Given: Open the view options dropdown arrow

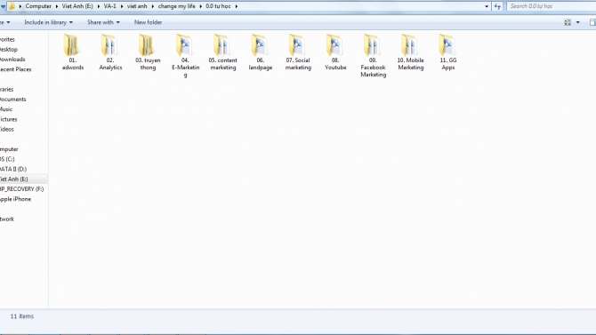Looking at the screenshot, I should coord(578,22).
